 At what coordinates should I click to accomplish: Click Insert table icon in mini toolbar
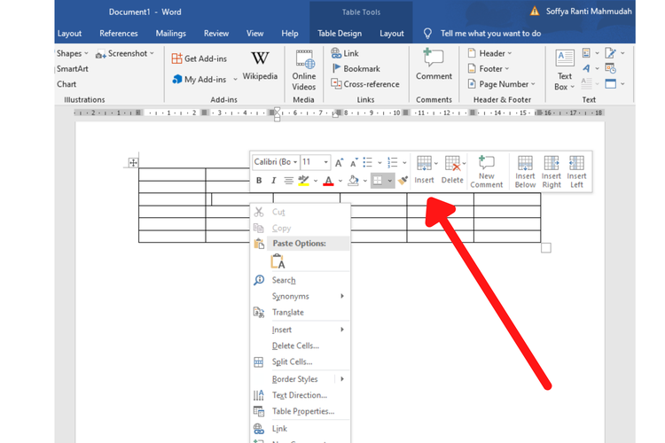click(424, 164)
